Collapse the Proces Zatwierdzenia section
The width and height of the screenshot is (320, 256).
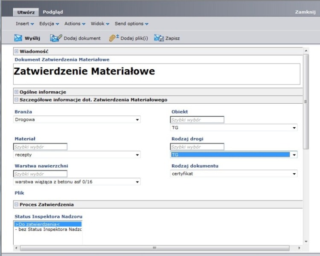[x=17, y=205]
